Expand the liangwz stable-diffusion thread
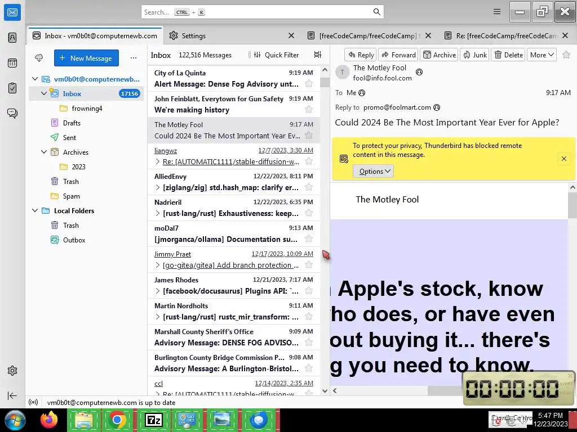 pyautogui.click(x=158, y=161)
